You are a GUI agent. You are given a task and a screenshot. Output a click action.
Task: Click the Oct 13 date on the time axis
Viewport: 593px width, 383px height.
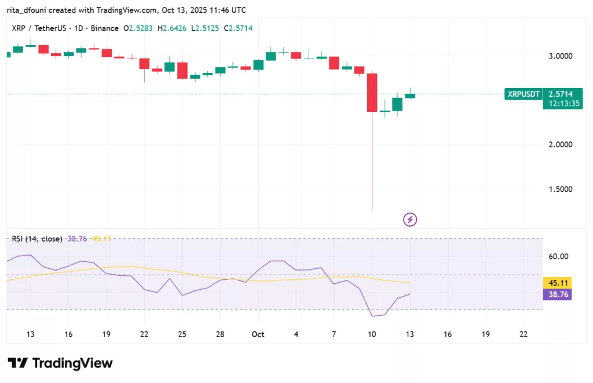point(409,334)
